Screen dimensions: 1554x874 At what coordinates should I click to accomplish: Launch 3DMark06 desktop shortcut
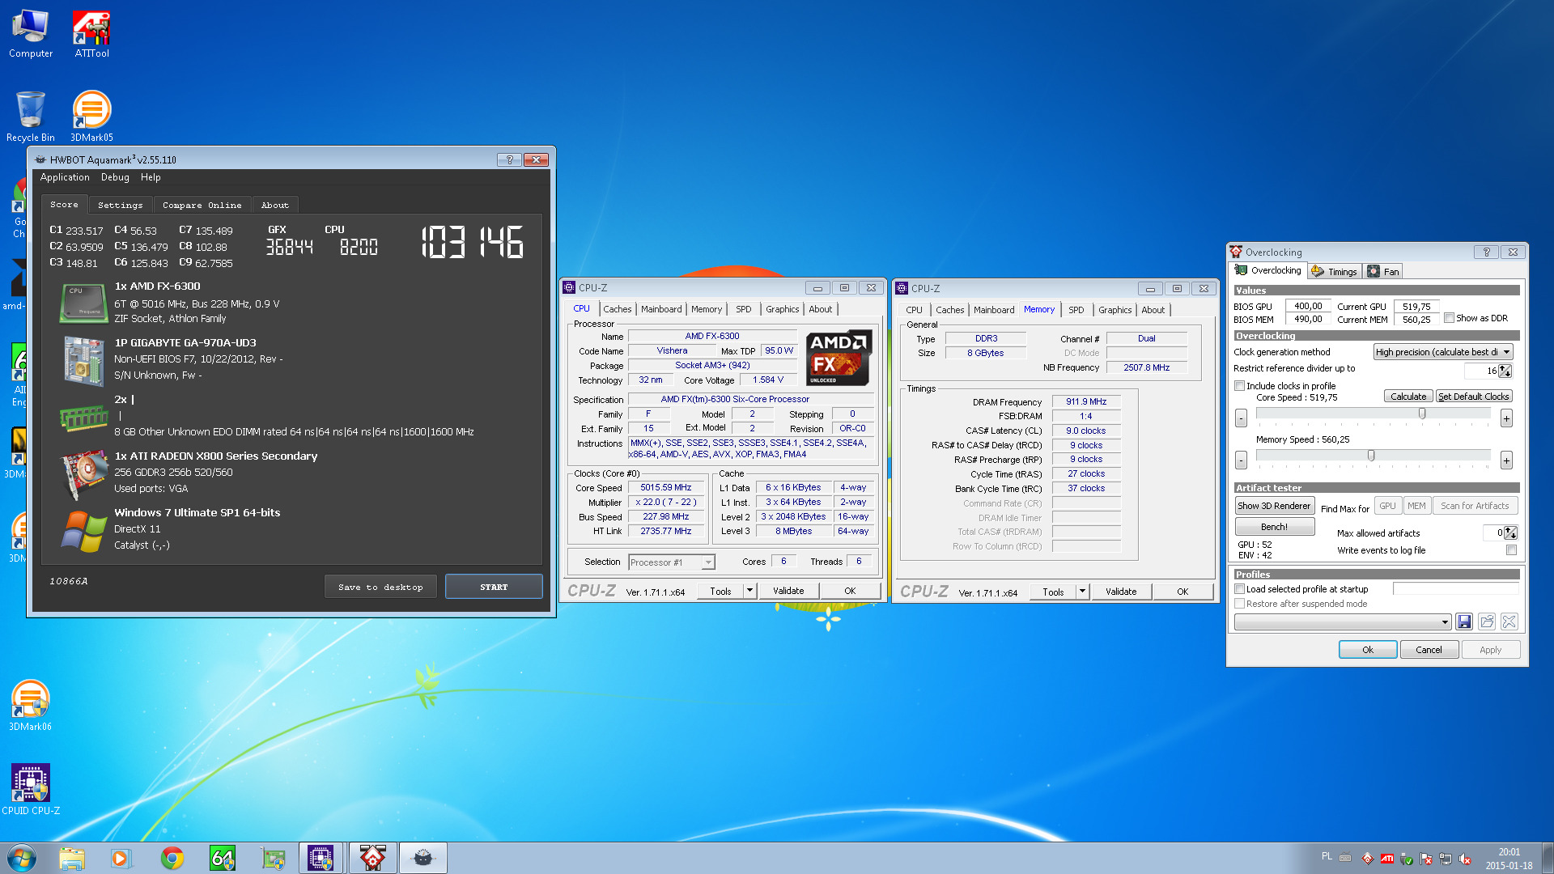coord(31,706)
